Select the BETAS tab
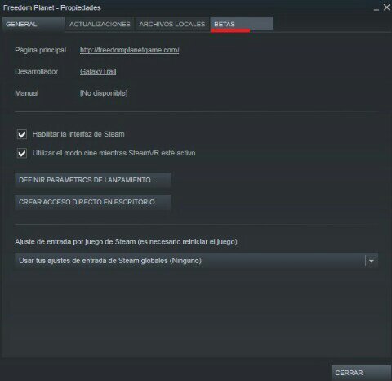The height and width of the screenshot is (381, 392). point(242,25)
